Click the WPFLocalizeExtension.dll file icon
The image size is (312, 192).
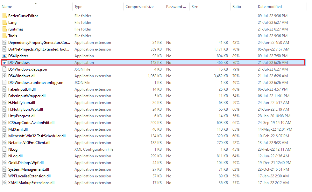[x=4, y=176]
